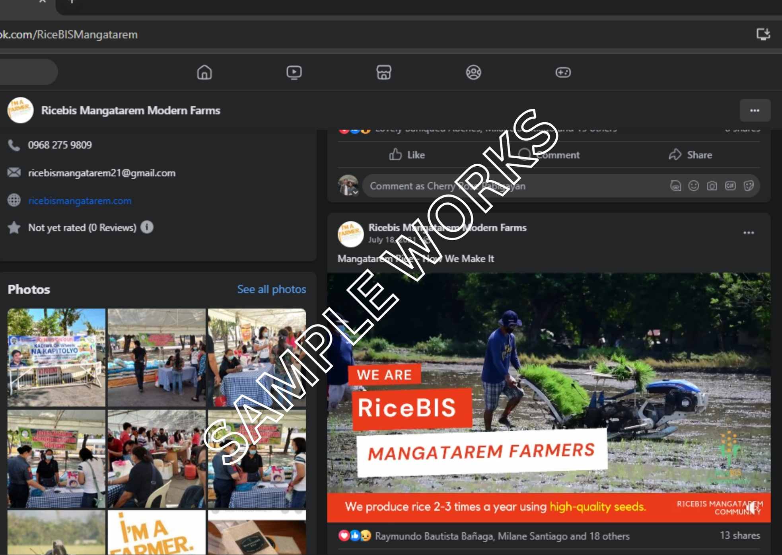Share the post above
The height and width of the screenshot is (555, 782).
[690, 155]
